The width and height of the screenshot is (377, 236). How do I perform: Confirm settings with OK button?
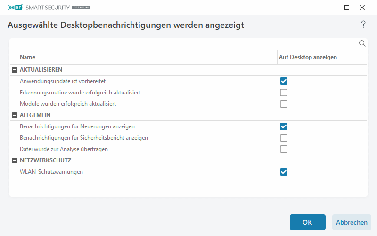[307, 222]
